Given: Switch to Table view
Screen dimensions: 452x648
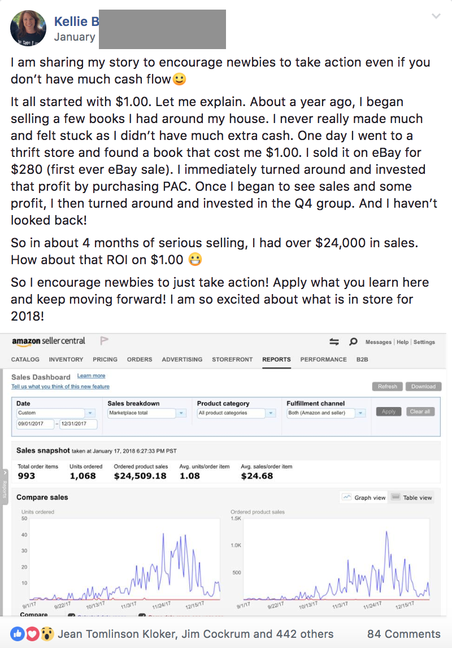Looking at the screenshot, I should click(x=411, y=497).
